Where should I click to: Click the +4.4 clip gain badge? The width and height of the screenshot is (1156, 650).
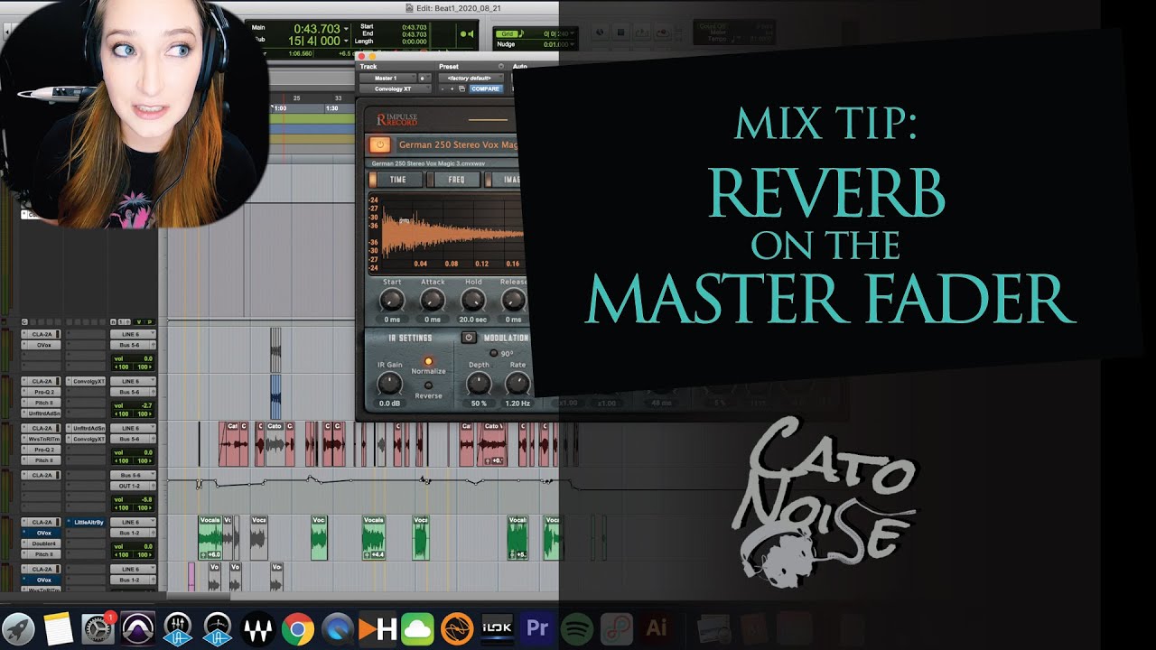(x=377, y=554)
